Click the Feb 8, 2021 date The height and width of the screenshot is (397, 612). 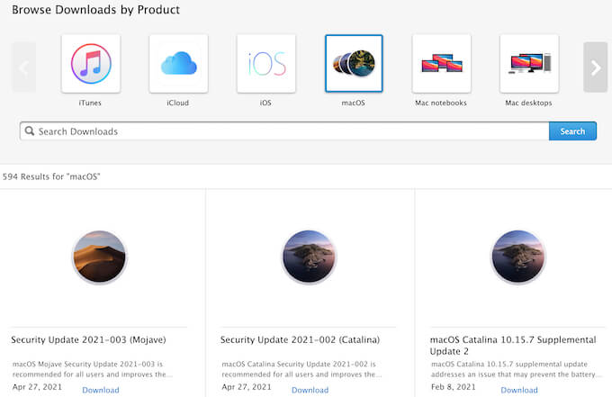(x=453, y=387)
